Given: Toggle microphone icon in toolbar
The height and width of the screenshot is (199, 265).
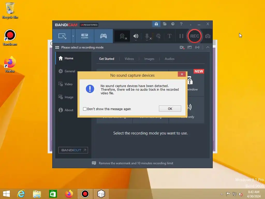Looking at the screenshot, I should 147,36.
